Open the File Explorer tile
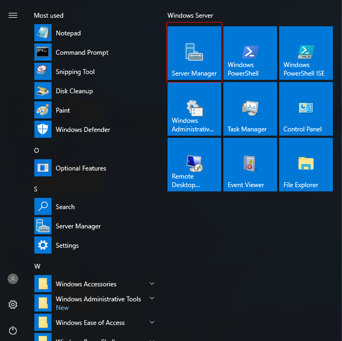The height and width of the screenshot is (341, 342). point(306,165)
